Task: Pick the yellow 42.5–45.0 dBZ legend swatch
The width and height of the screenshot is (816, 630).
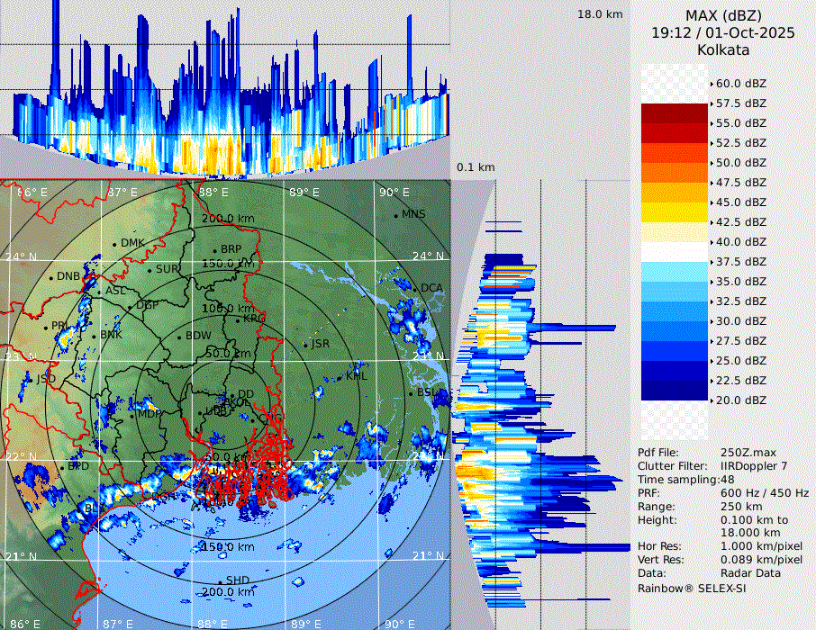Action: (674, 212)
